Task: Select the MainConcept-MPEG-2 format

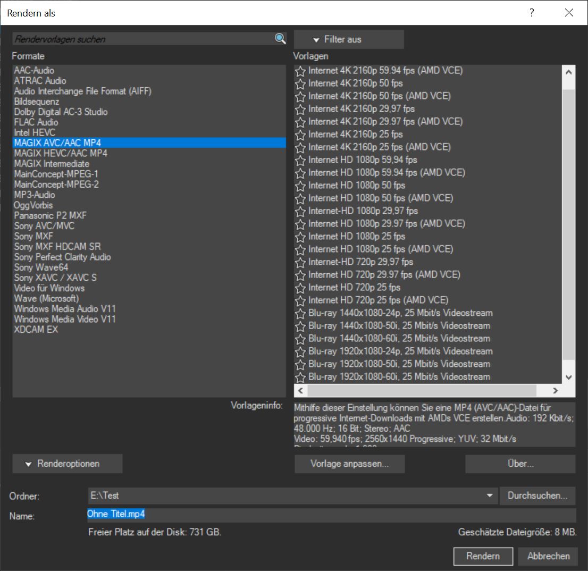Action: [x=149, y=184]
